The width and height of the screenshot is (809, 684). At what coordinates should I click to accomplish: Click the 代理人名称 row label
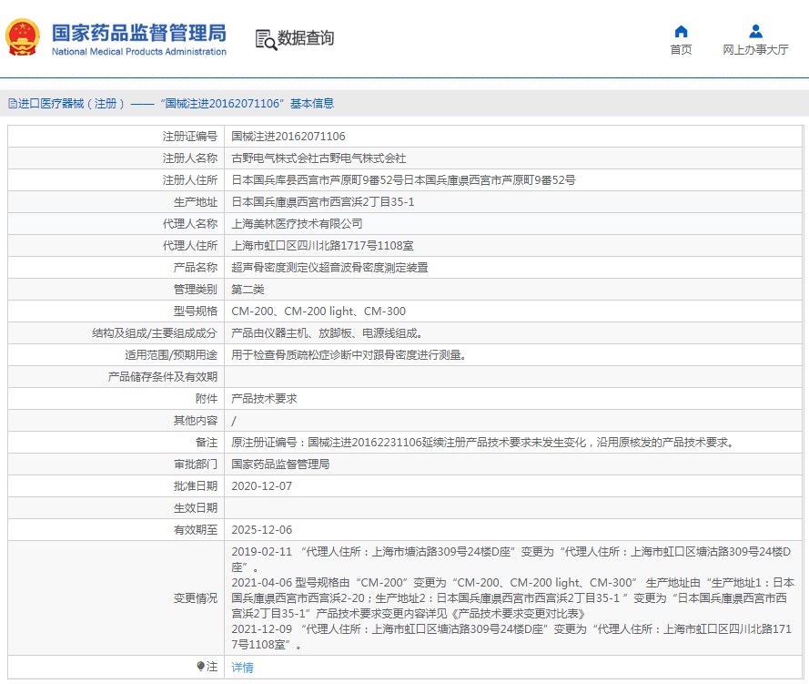[190, 223]
